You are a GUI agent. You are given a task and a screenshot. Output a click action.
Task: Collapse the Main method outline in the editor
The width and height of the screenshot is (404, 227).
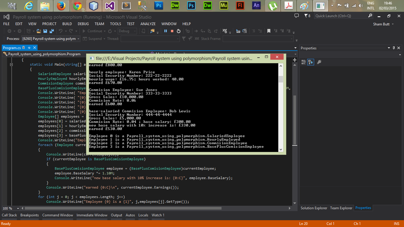(x=12, y=64)
